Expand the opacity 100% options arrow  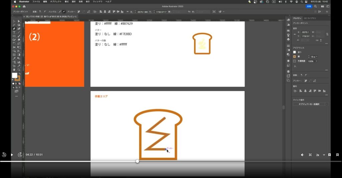click(x=317, y=61)
